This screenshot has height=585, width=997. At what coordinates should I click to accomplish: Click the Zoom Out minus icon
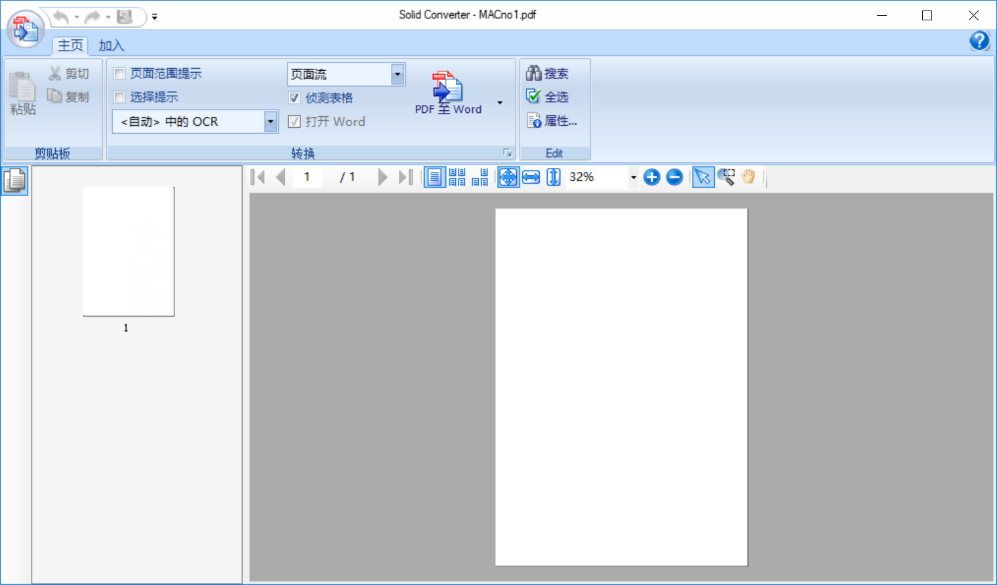coord(674,177)
